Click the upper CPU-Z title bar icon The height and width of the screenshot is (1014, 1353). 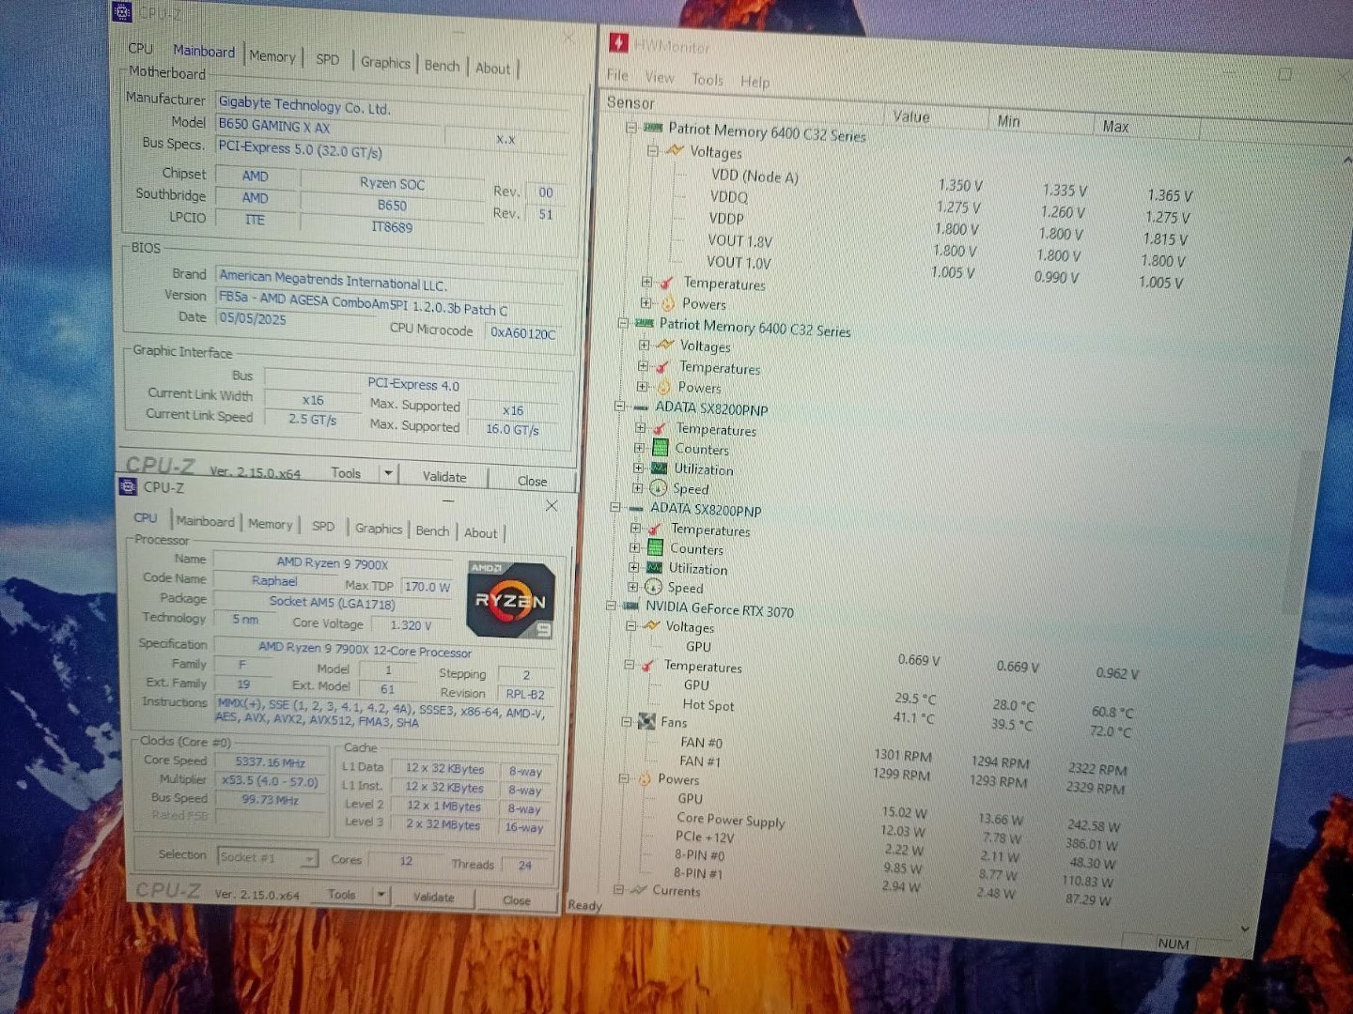coord(123,11)
